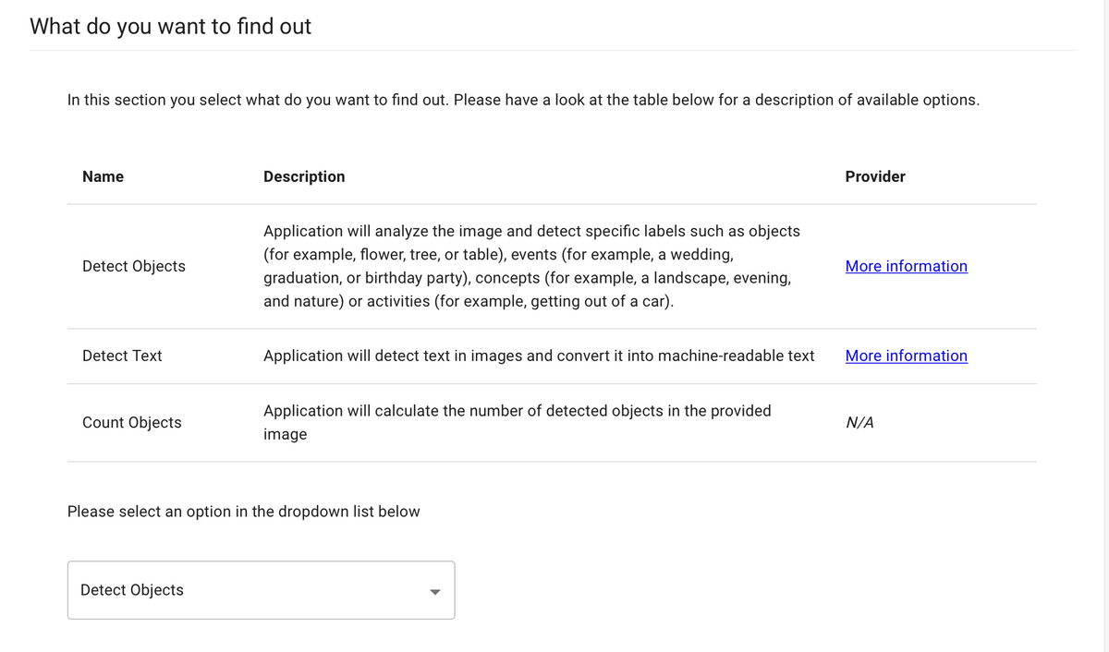Click the Count Objects description text
Image resolution: width=1109 pixels, height=652 pixels.
click(518, 422)
